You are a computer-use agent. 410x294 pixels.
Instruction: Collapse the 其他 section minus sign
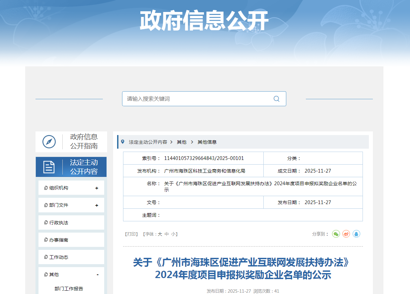tap(98, 275)
